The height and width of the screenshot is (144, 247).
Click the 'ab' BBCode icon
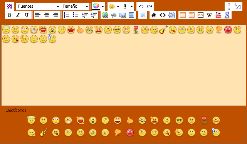click(200, 15)
